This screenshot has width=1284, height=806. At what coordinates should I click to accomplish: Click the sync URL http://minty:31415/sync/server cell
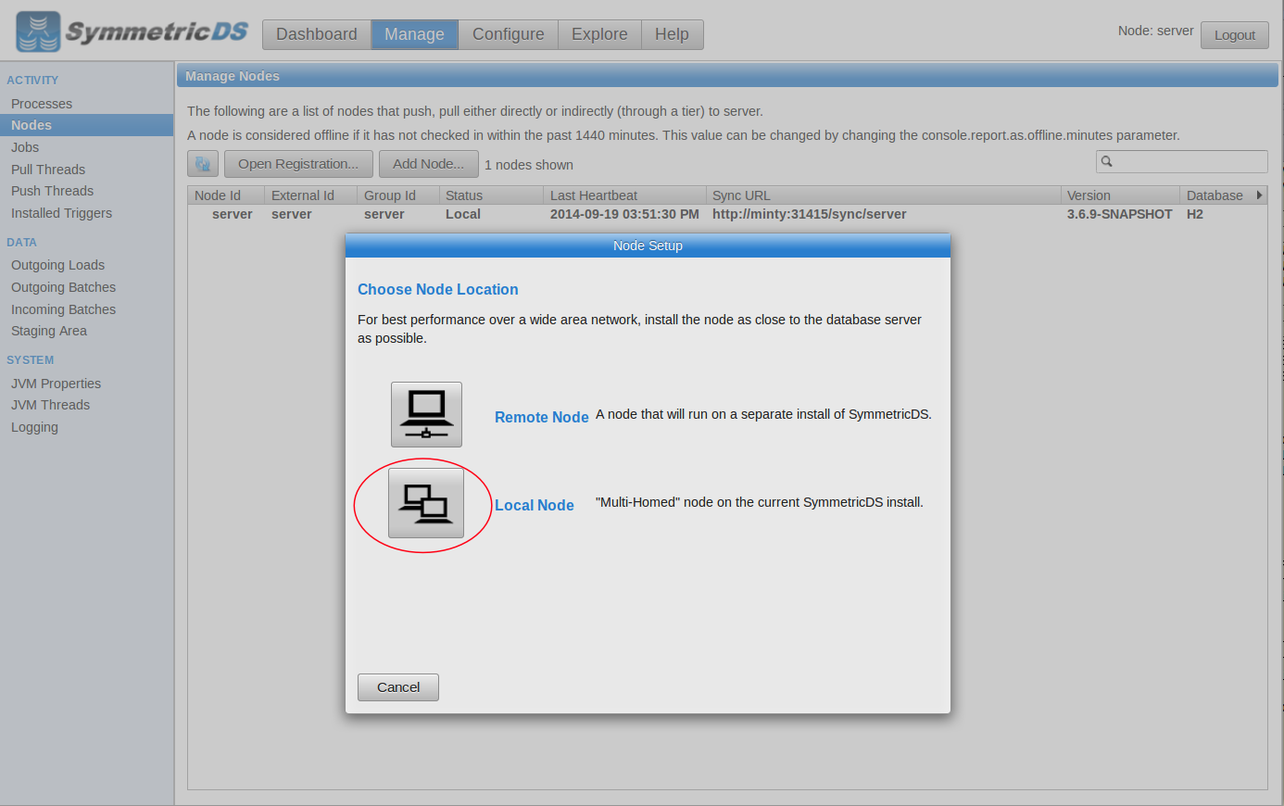click(x=810, y=214)
